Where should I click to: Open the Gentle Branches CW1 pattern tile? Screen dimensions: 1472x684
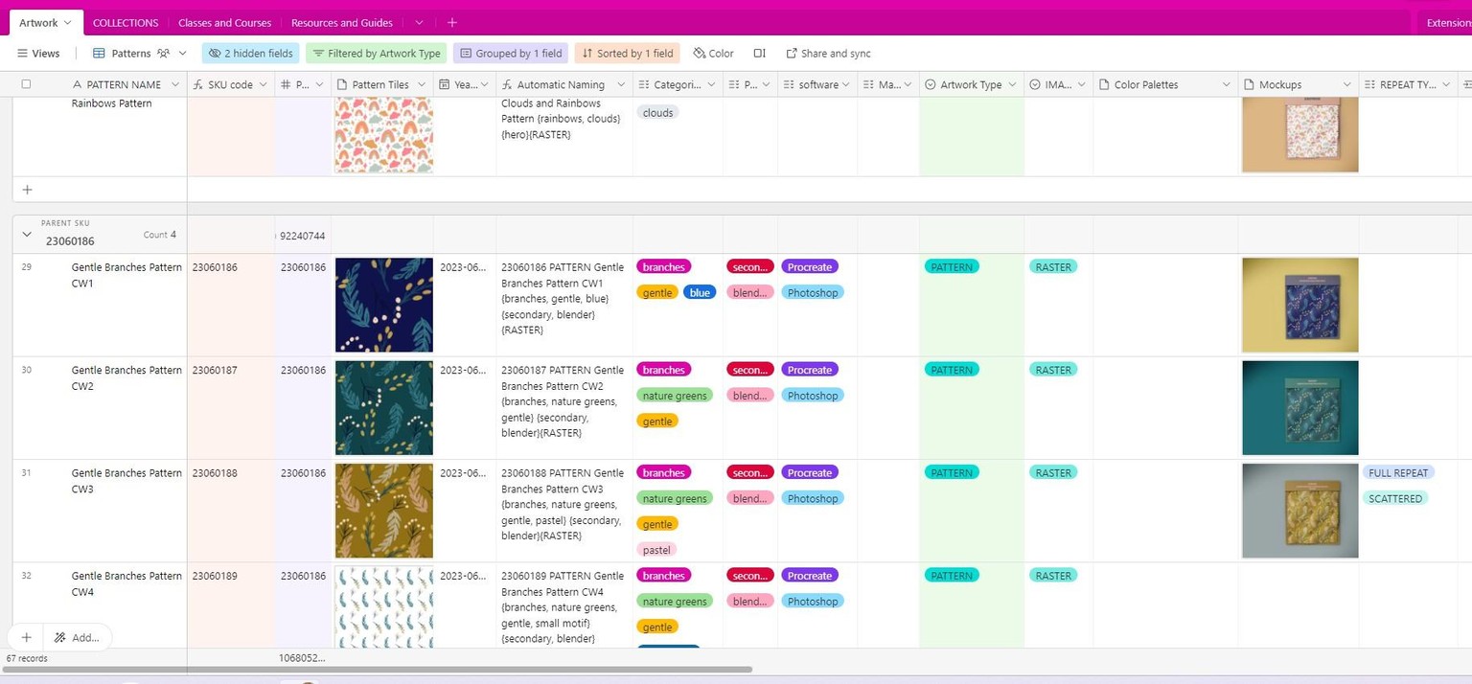383,305
